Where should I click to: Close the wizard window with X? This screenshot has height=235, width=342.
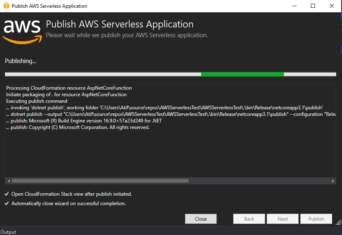[x=332, y=6]
